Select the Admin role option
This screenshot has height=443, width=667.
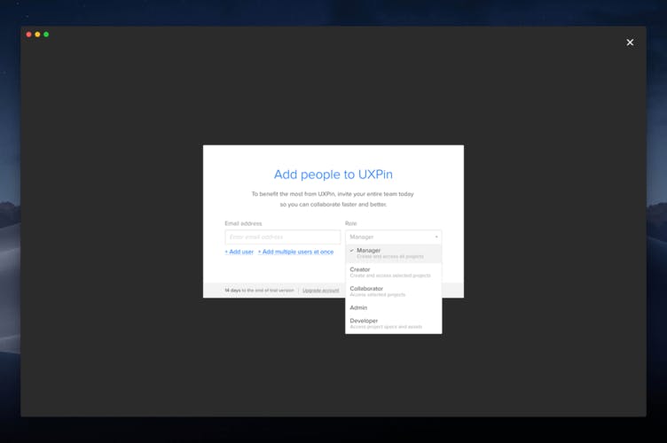click(394, 307)
